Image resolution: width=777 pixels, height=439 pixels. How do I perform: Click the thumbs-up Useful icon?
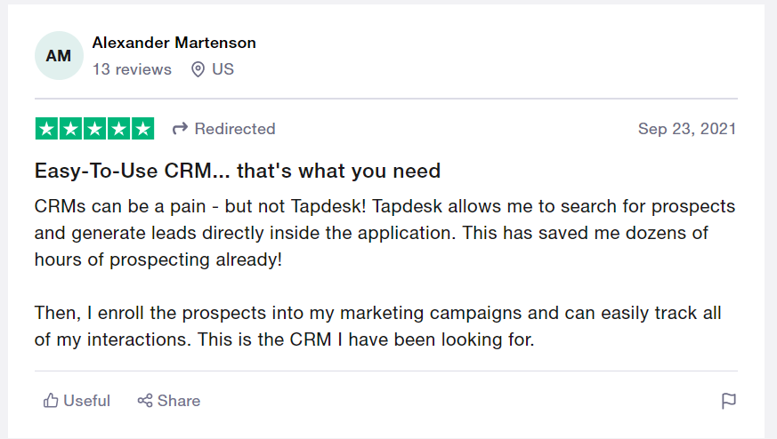coord(51,401)
